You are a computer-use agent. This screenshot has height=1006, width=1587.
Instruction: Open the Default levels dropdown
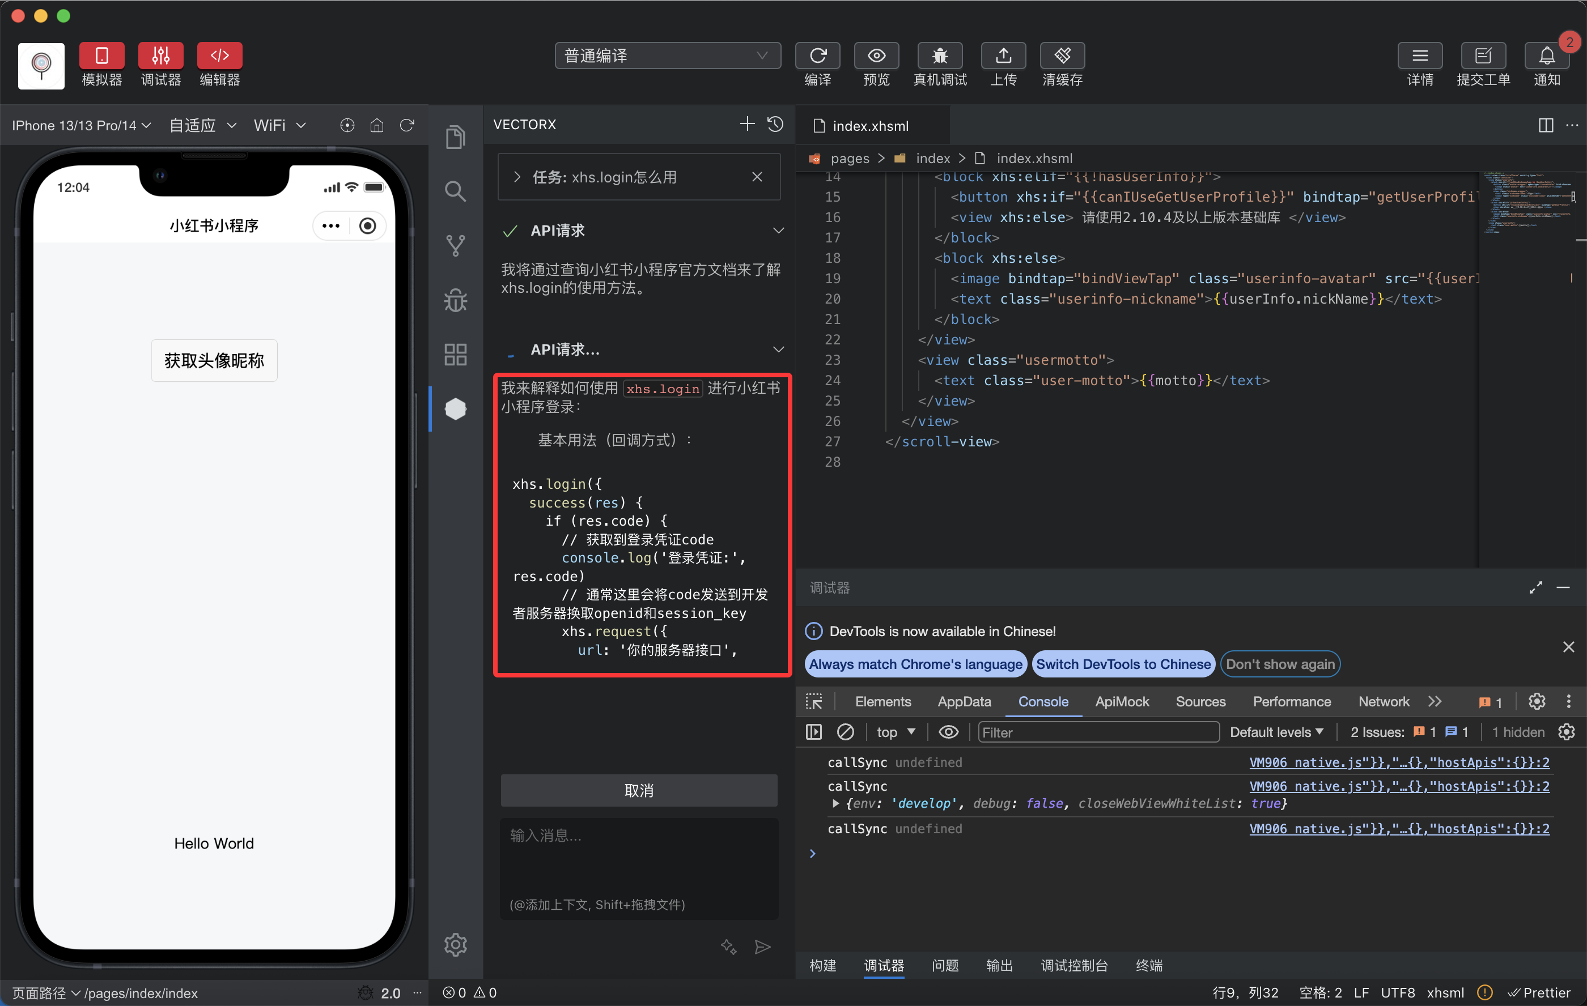tap(1276, 732)
